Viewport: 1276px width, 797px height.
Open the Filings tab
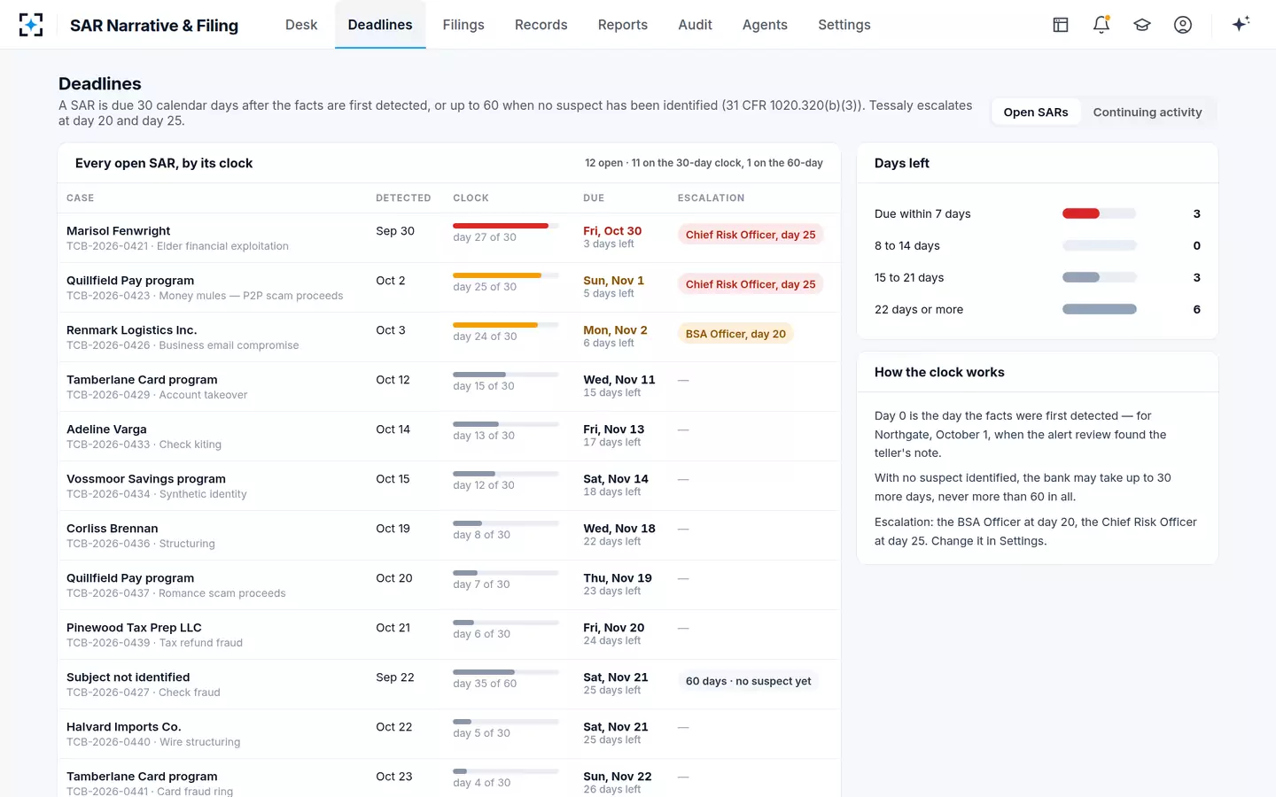pyautogui.click(x=463, y=25)
